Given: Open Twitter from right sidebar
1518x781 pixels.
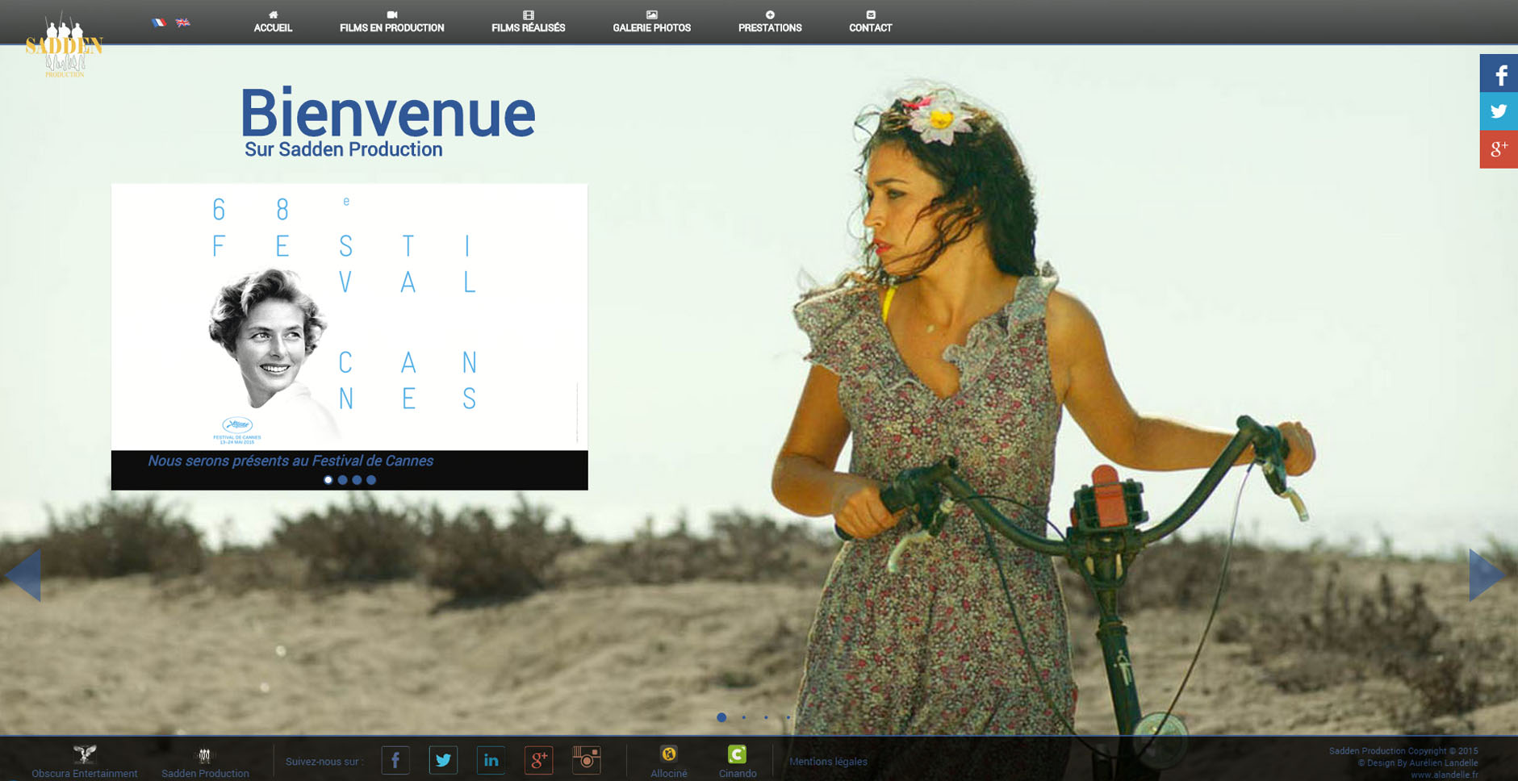Looking at the screenshot, I should [1499, 111].
